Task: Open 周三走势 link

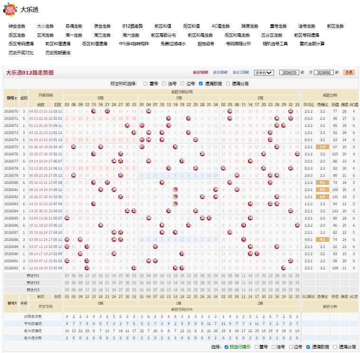Action: 102,35
